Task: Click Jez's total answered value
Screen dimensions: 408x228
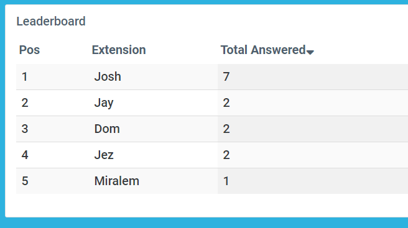Action: pyautogui.click(x=226, y=155)
